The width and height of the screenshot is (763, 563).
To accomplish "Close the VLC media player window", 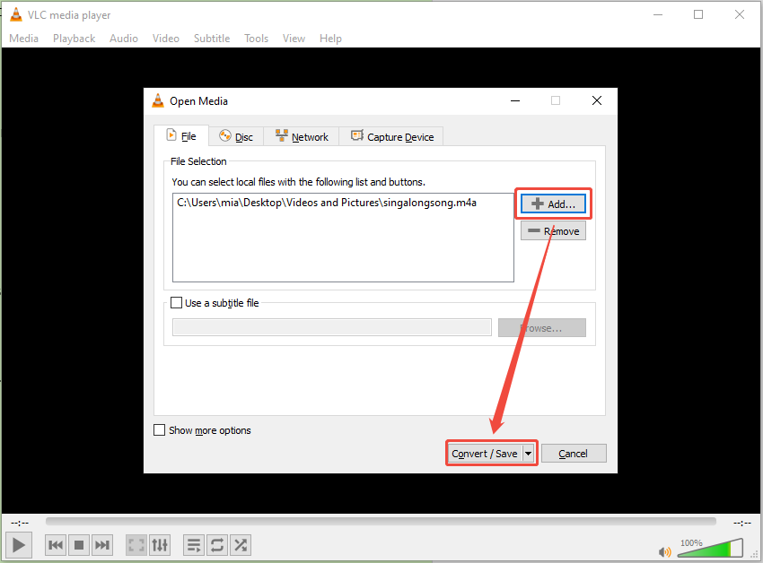I will [x=740, y=14].
